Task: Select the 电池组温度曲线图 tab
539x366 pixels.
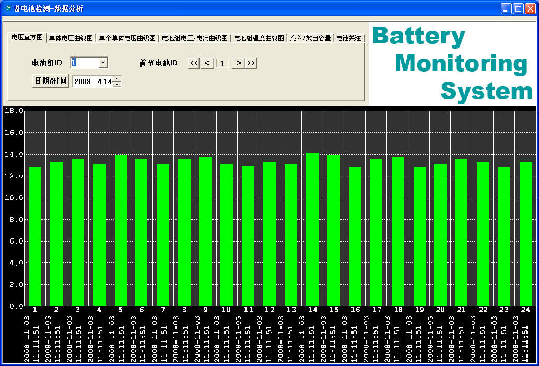Action: pyautogui.click(x=258, y=38)
